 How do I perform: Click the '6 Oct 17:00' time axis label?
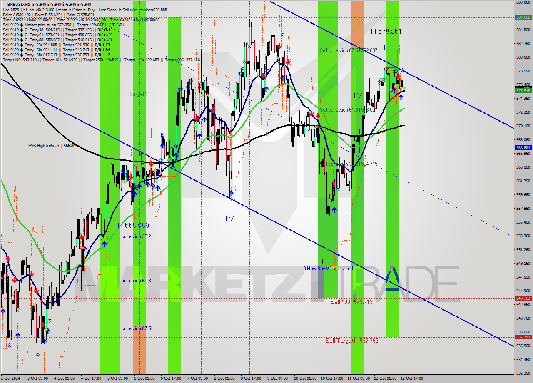[171, 378]
